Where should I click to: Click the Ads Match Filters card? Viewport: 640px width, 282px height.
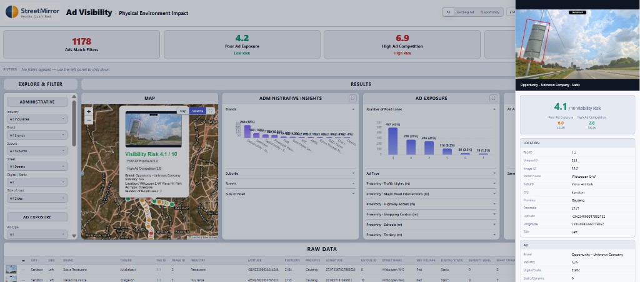81,45
